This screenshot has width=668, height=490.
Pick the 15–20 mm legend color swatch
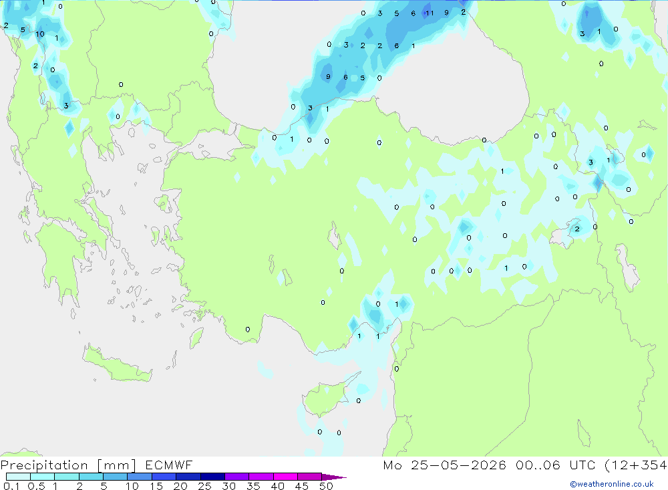pyautogui.click(x=164, y=477)
